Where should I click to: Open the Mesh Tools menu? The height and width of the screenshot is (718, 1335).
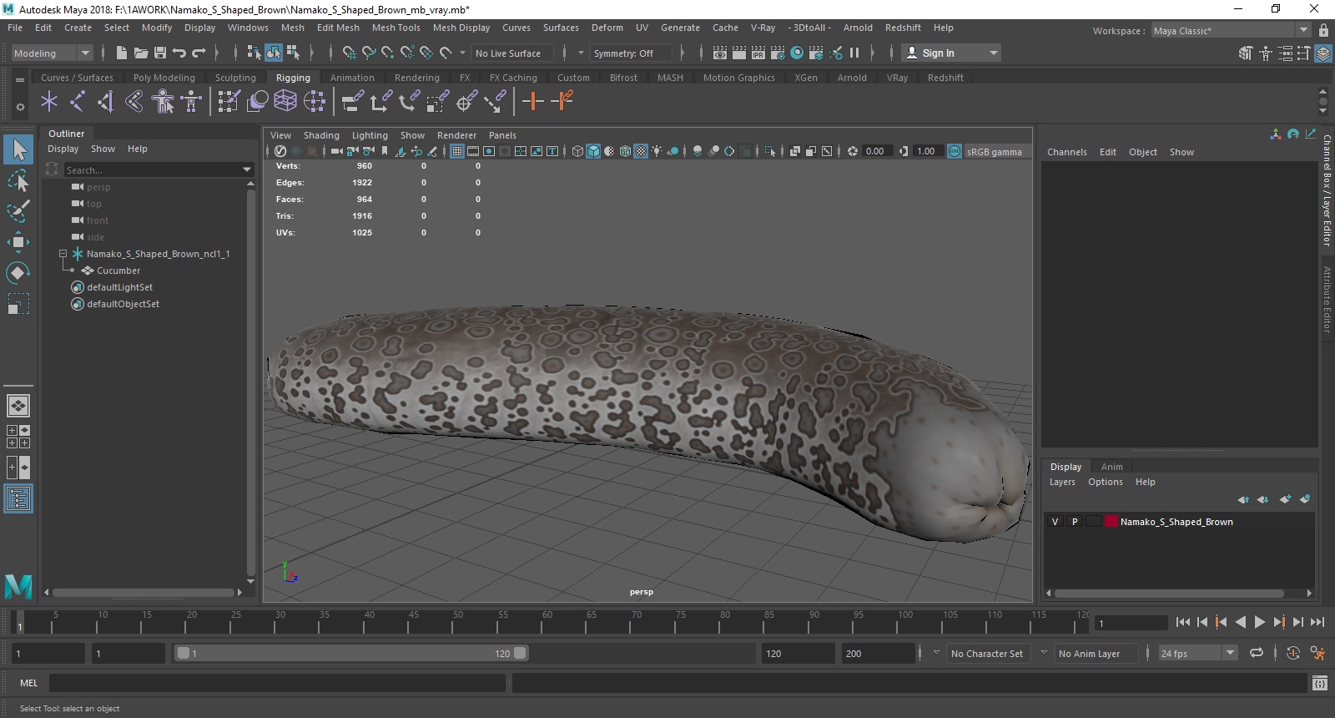(395, 28)
